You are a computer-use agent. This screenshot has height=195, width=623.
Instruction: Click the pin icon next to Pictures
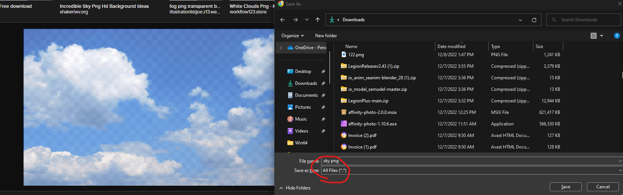pyautogui.click(x=323, y=107)
